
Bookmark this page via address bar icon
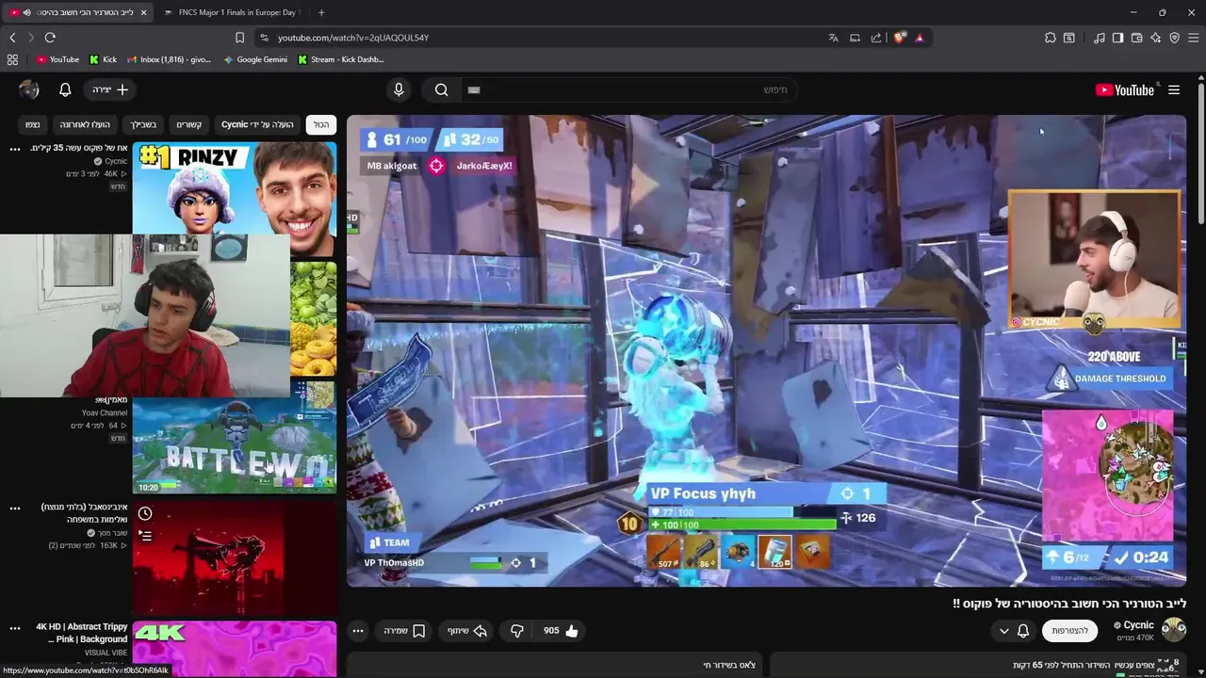pos(239,38)
